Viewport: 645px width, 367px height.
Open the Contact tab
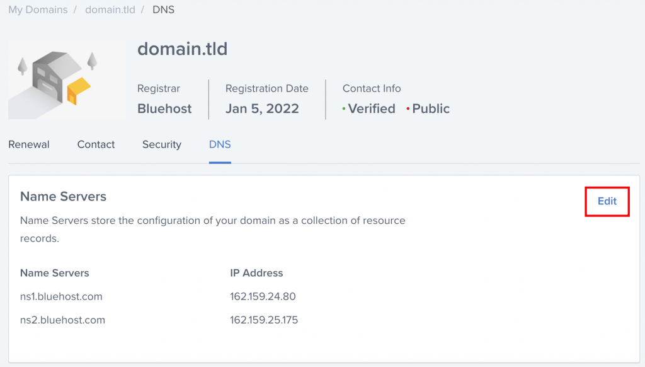click(x=96, y=144)
